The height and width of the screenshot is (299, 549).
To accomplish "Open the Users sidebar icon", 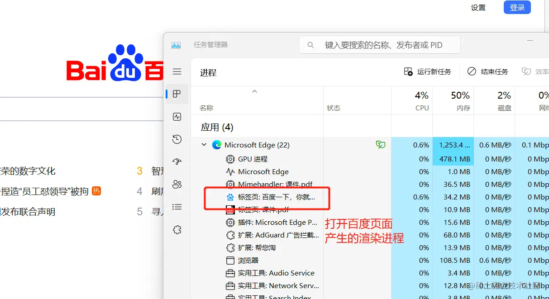I will pos(177,184).
